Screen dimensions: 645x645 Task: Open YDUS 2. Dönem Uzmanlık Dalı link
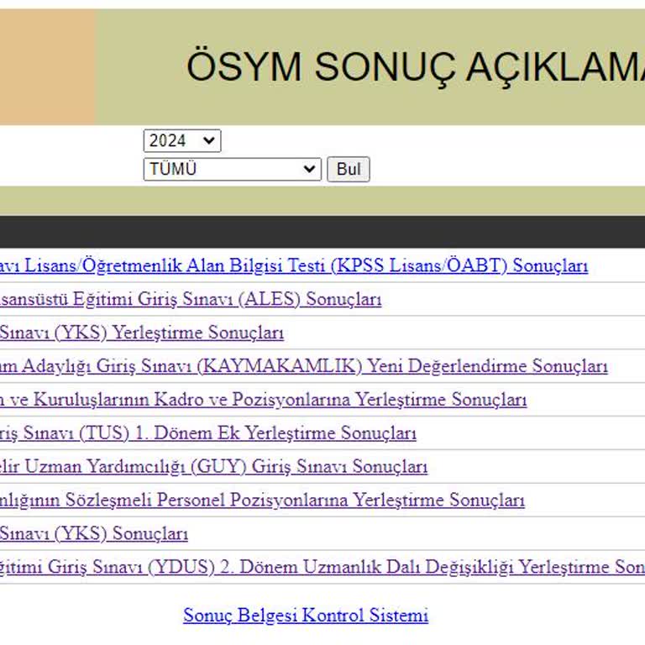point(322,567)
